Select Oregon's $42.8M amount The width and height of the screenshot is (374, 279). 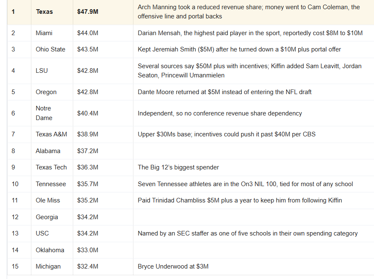coord(87,92)
